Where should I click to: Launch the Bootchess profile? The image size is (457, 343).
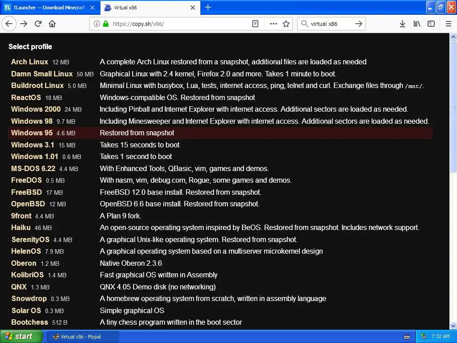coord(29,322)
